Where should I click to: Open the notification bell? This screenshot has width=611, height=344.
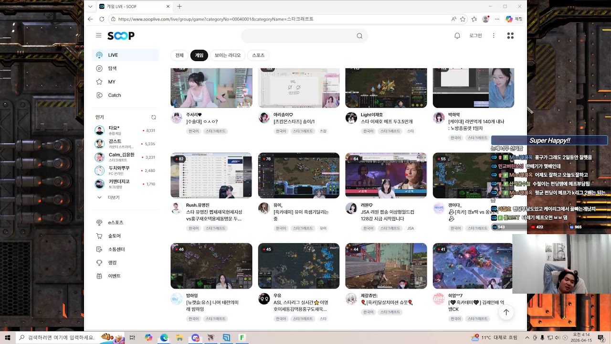[457, 36]
